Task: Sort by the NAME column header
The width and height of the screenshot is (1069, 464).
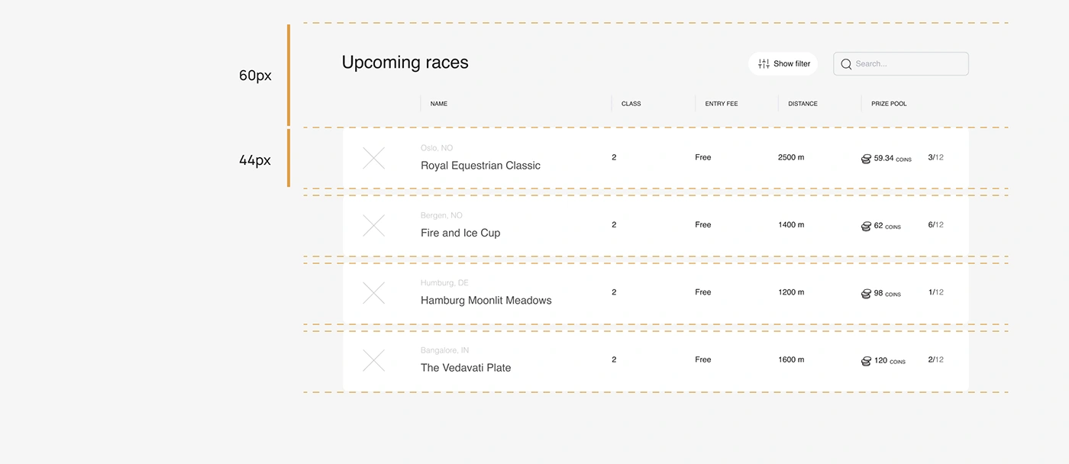Action: coord(439,104)
